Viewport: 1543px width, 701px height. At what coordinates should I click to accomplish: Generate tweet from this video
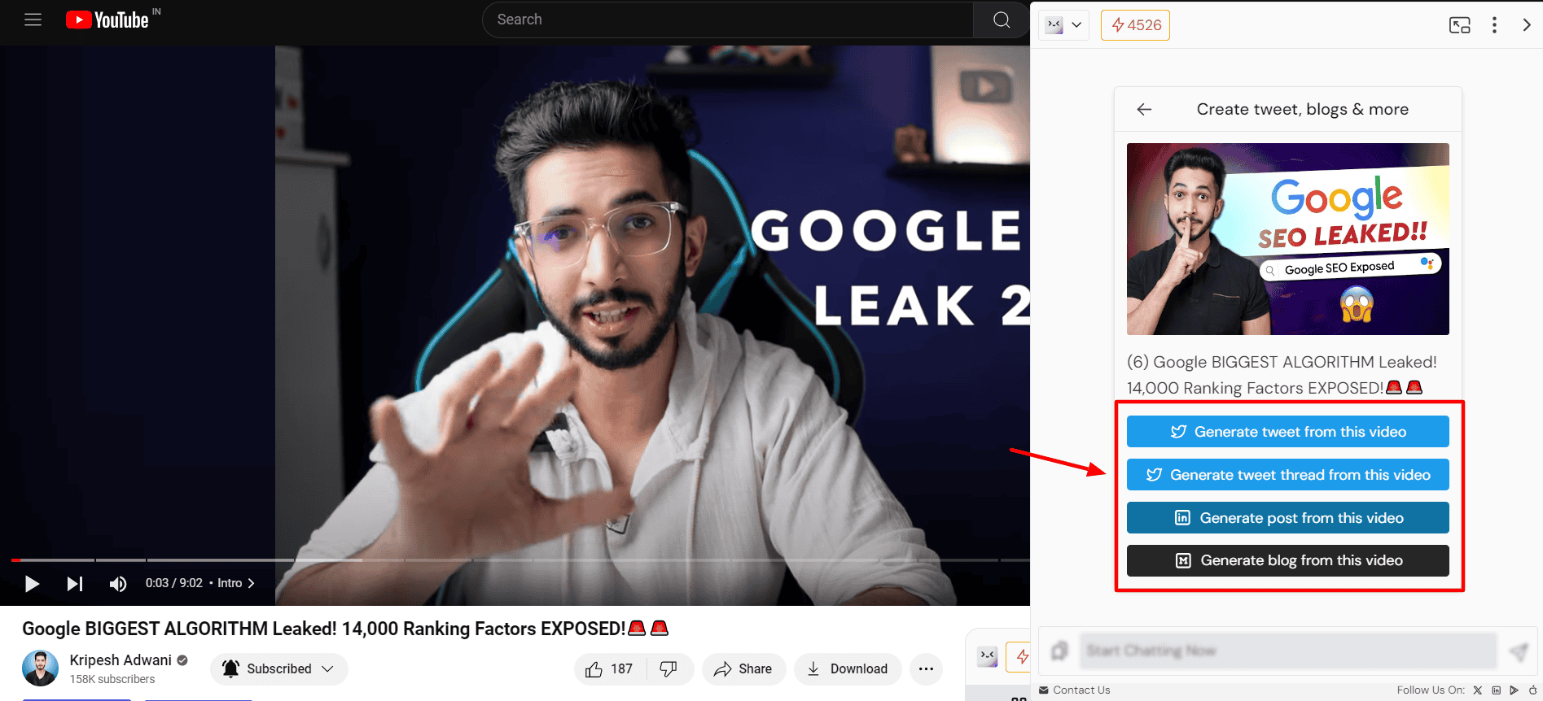1287,432
